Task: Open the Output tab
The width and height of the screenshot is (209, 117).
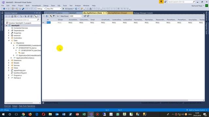Action: [15, 106]
